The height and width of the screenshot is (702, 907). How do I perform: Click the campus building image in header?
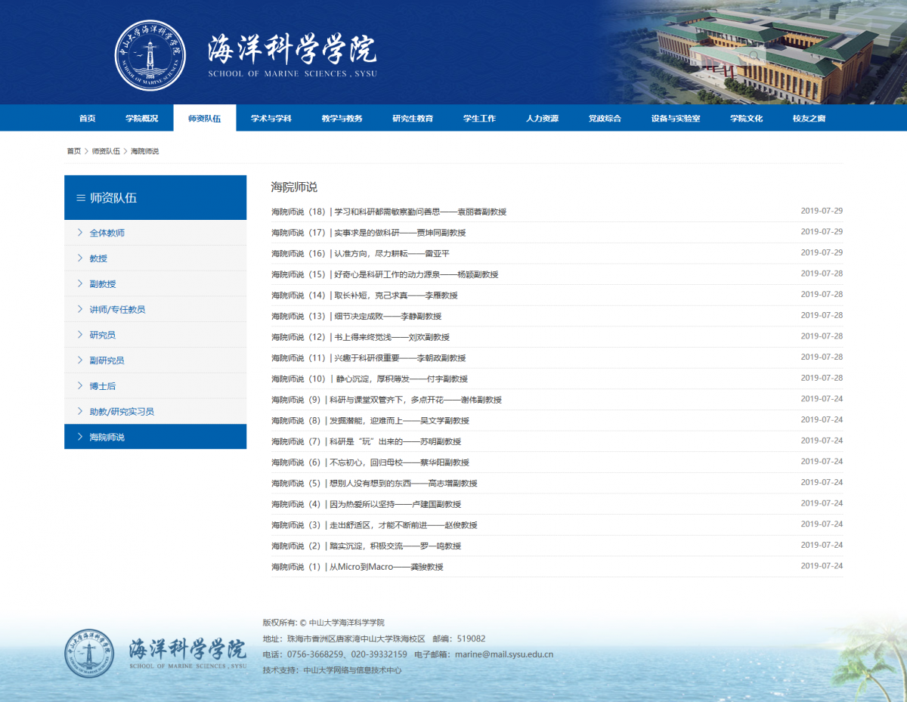[x=763, y=51]
